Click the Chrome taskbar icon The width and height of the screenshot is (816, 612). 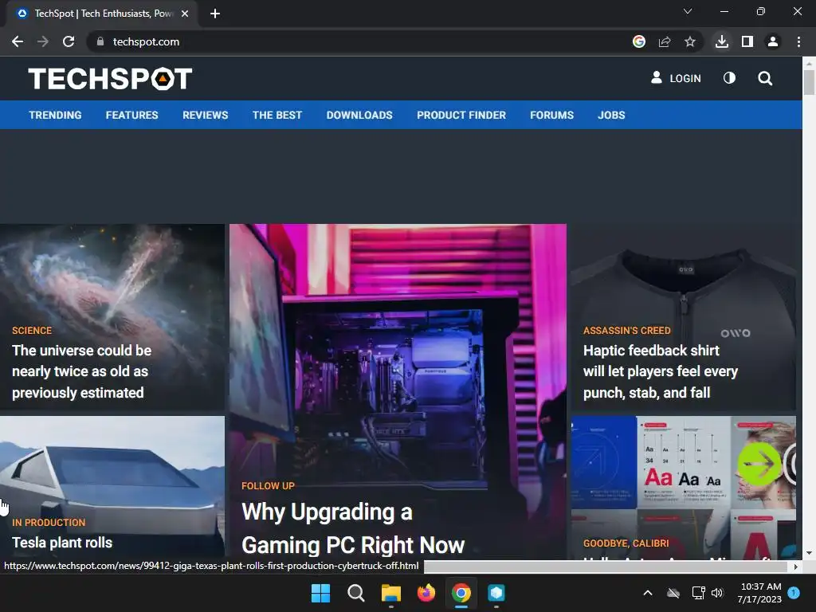pyautogui.click(x=461, y=593)
